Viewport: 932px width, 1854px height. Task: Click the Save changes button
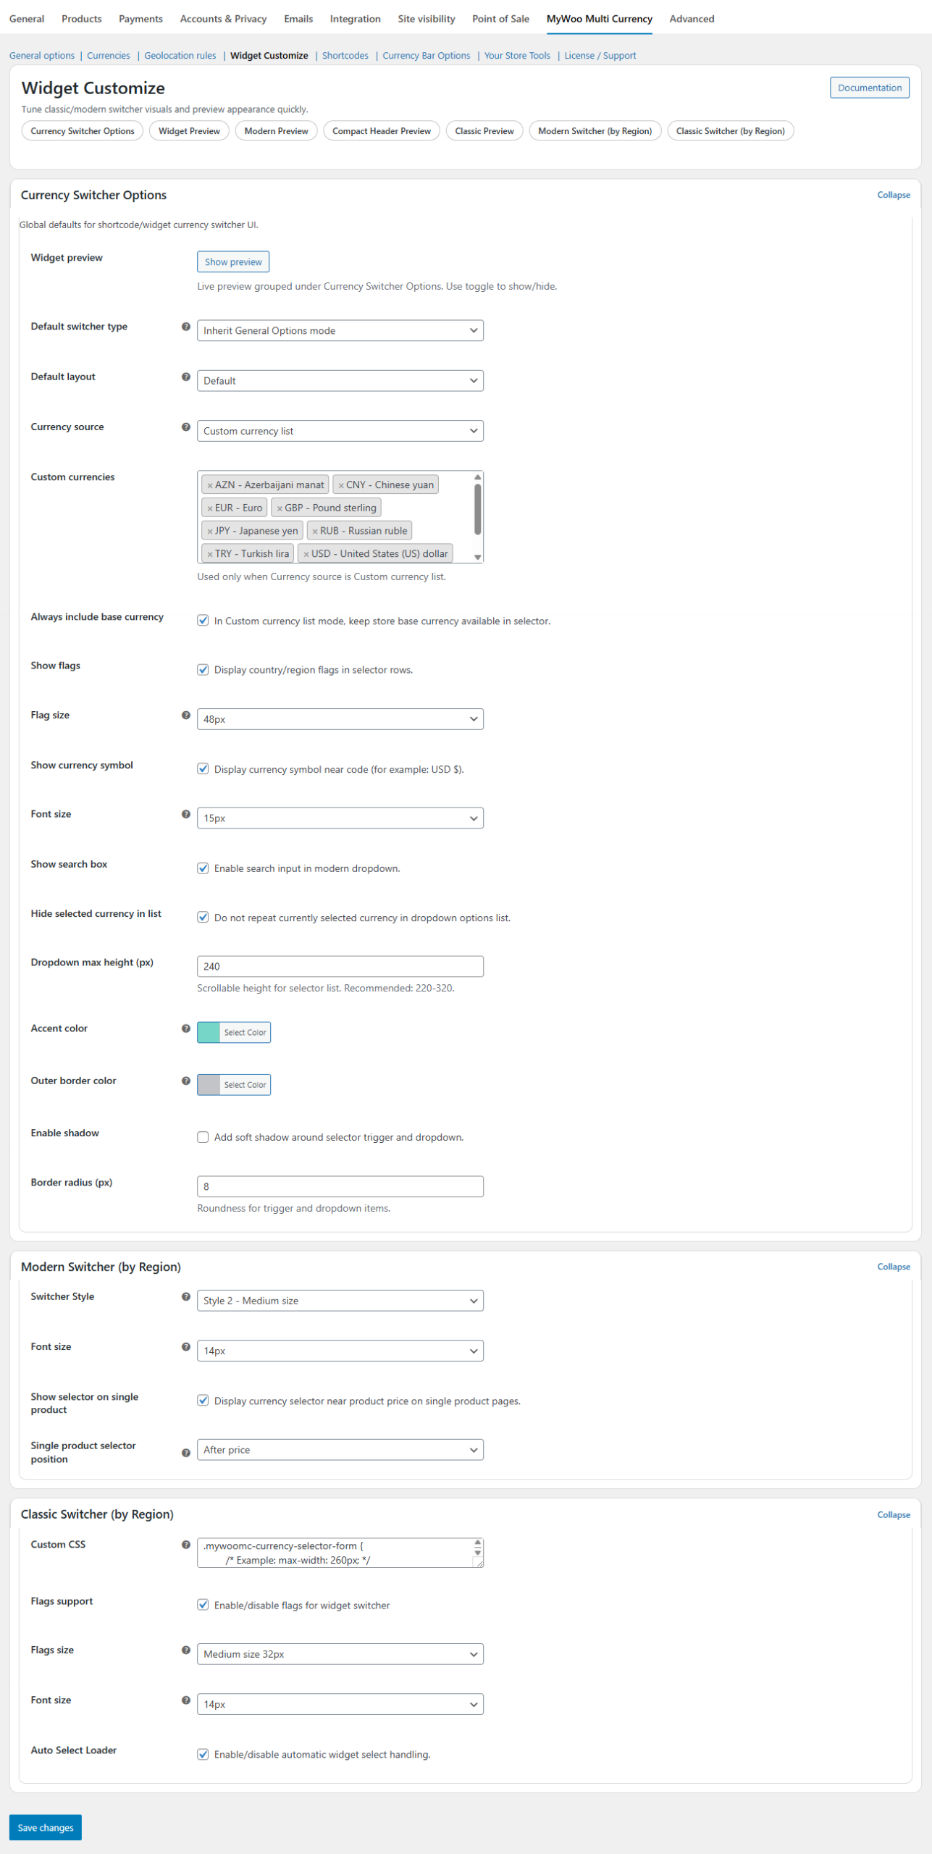[46, 1827]
